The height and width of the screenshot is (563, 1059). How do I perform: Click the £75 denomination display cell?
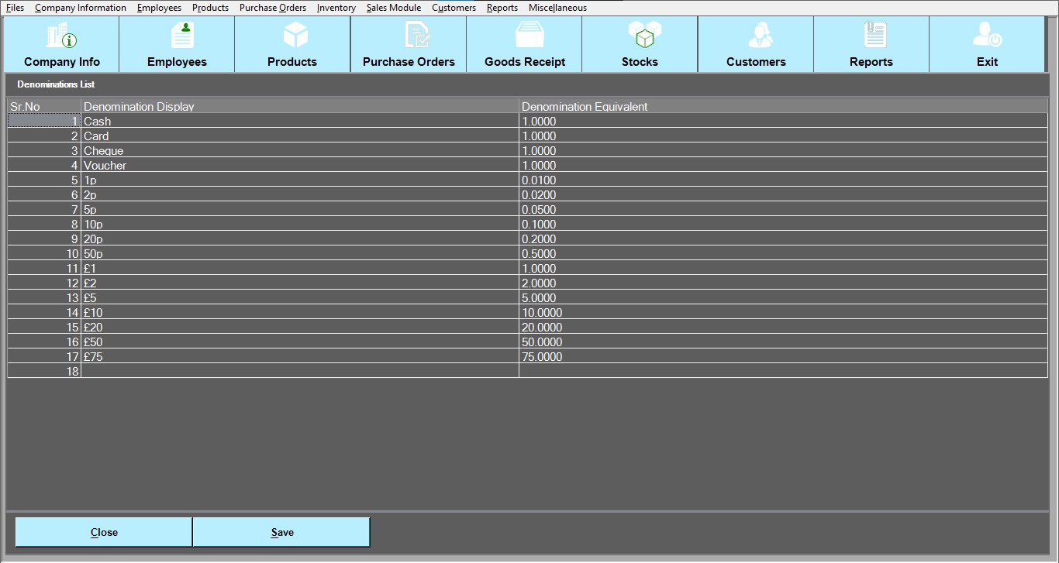[299, 357]
